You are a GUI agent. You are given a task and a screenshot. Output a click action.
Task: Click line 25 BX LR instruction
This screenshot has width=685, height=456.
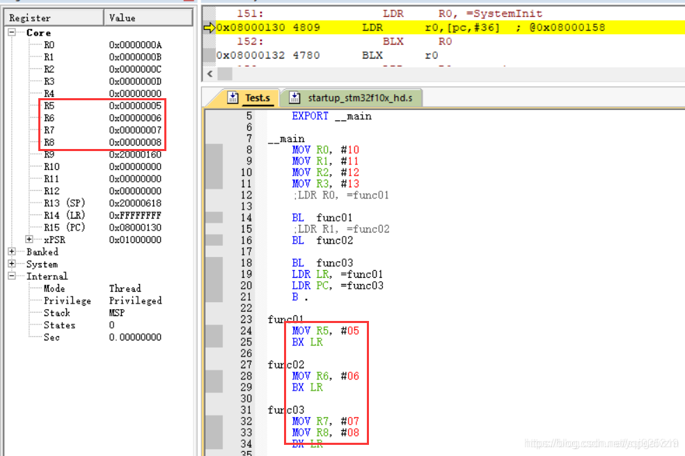click(308, 342)
